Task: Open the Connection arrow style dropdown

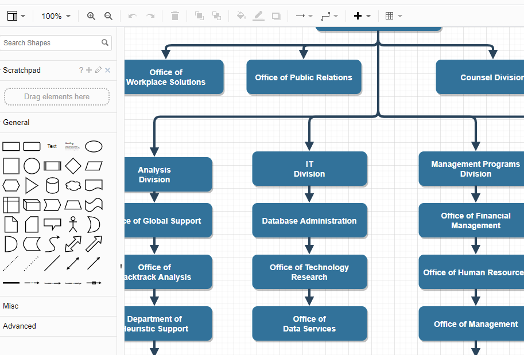Action: coord(304,16)
